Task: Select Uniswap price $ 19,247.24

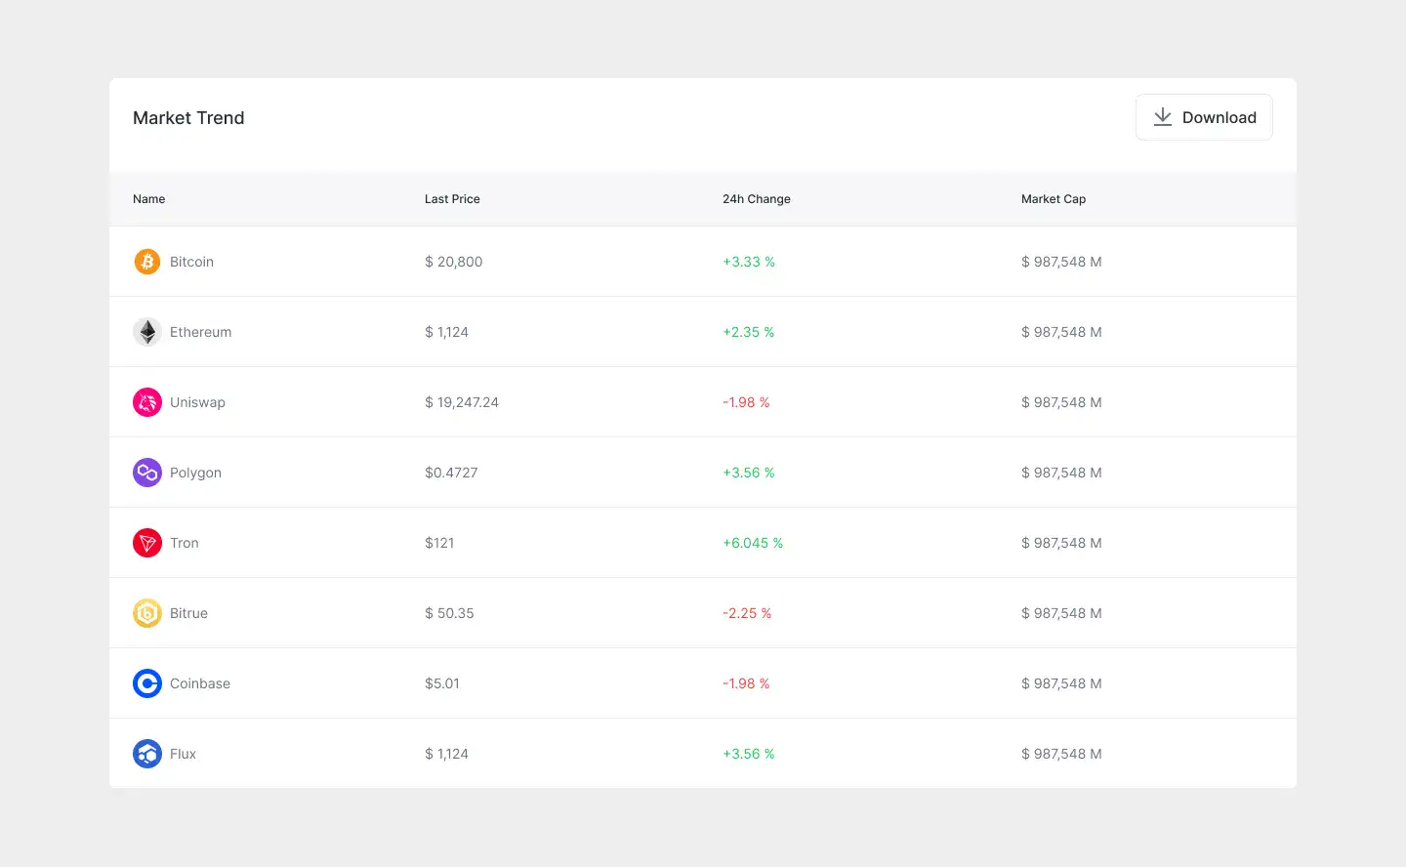Action: tap(462, 402)
